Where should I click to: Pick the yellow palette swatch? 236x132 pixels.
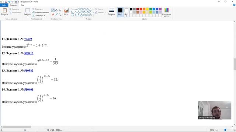147,9
